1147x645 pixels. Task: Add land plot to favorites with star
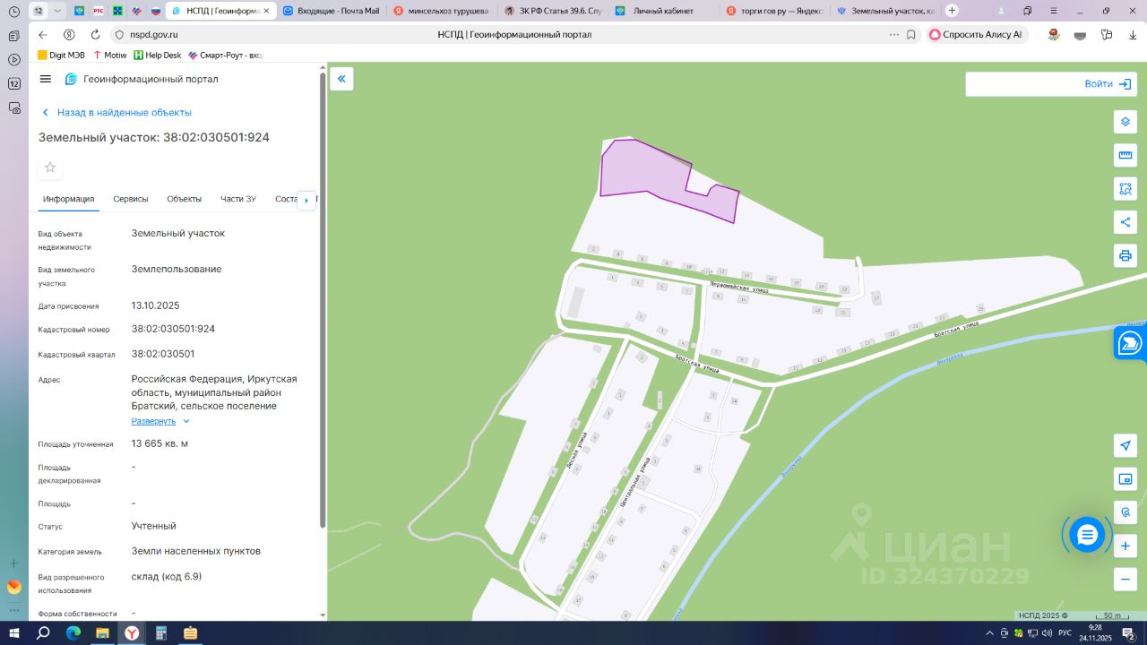[50, 168]
